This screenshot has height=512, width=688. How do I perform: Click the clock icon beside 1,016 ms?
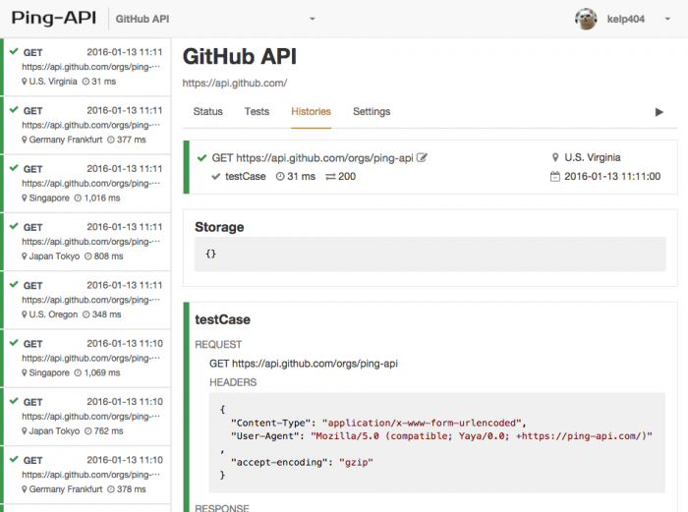tap(78, 198)
